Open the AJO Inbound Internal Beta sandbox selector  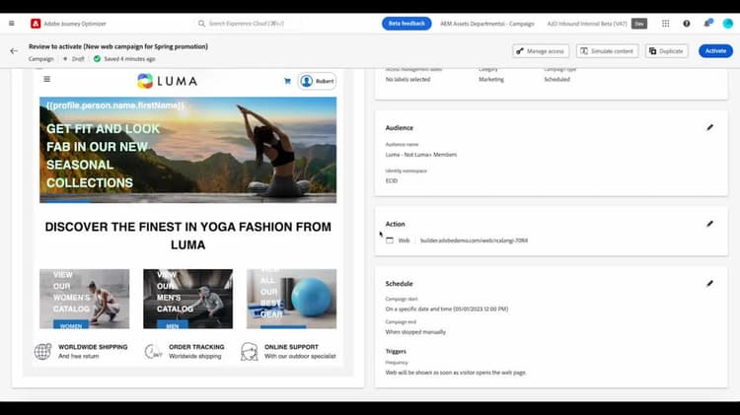[x=587, y=24]
